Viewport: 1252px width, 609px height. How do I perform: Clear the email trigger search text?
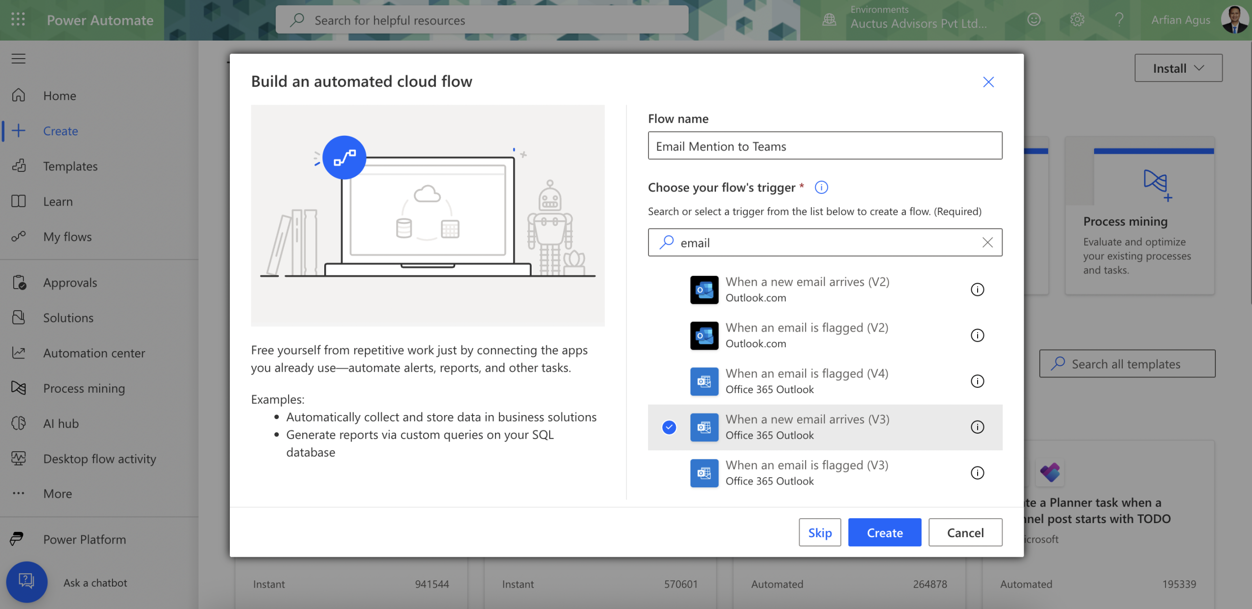pyautogui.click(x=987, y=242)
